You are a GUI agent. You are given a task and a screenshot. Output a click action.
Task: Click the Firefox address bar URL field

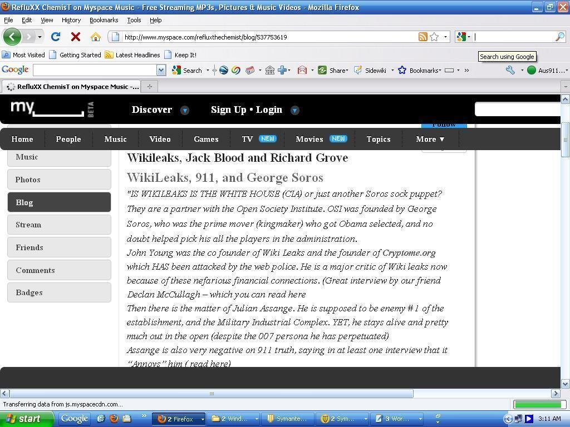(x=269, y=37)
